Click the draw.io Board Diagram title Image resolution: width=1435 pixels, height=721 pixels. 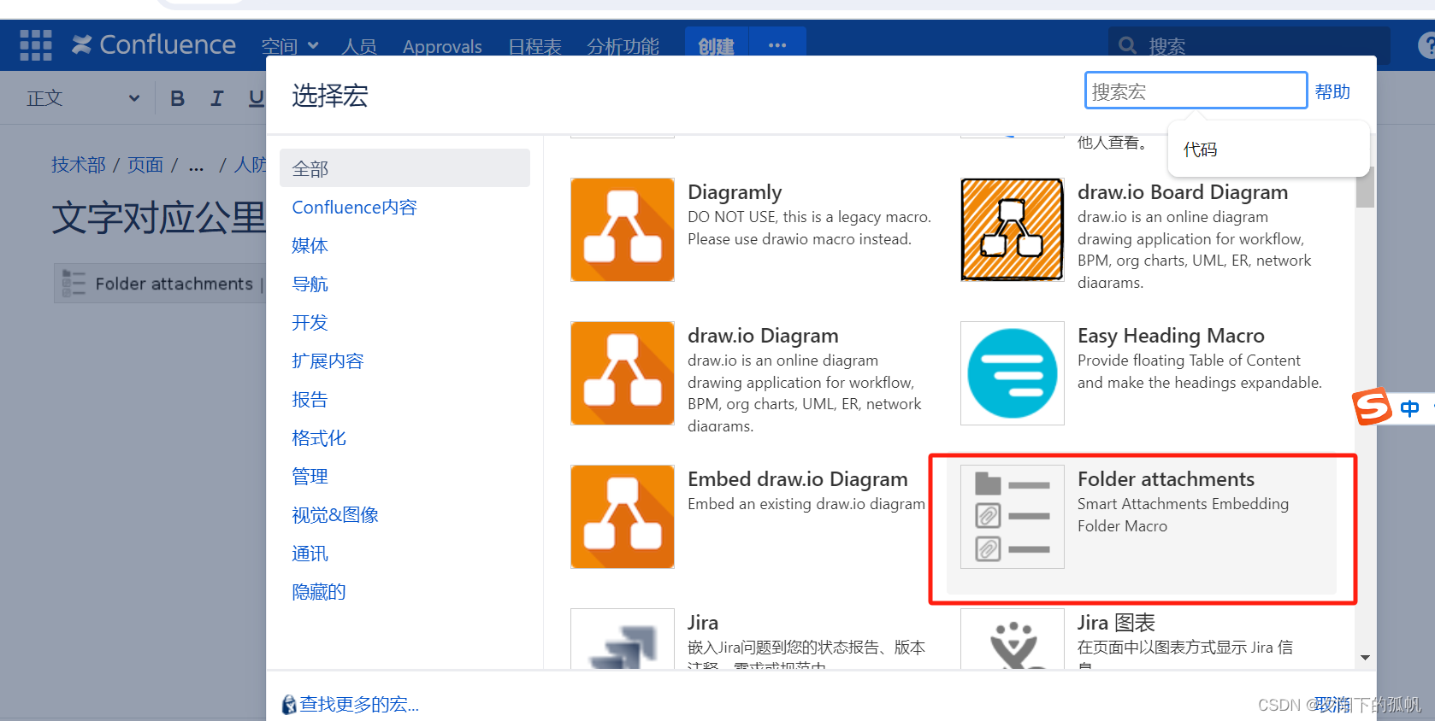(1183, 192)
